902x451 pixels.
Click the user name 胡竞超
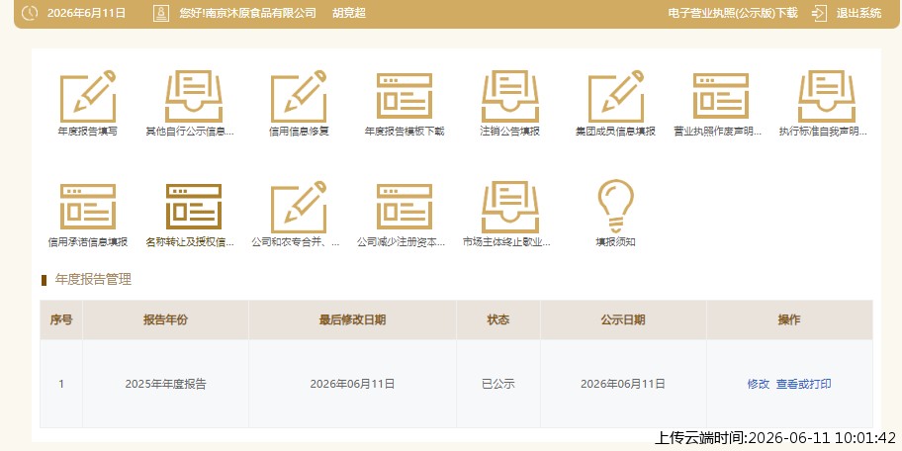pyautogui.click(x=349, y=13)
